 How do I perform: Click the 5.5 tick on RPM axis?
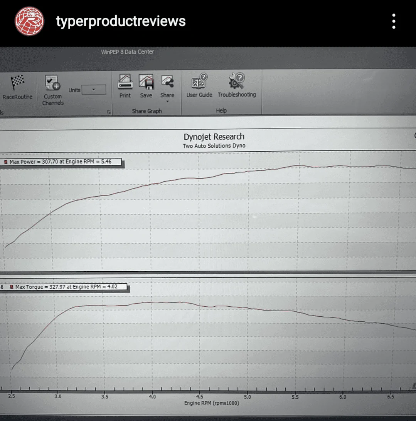pyautogui.click(x=295, y=397)
